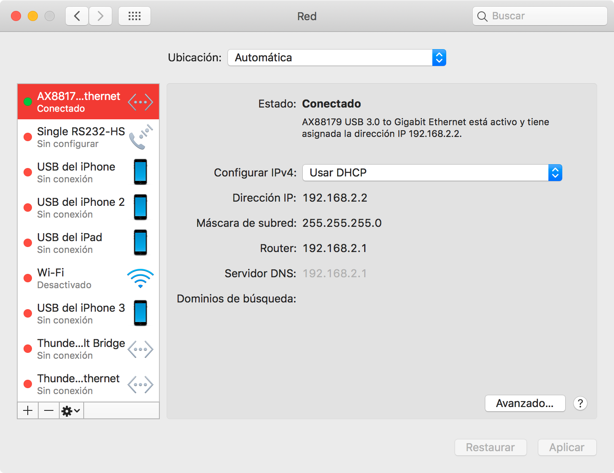This screenshot has height=473, width=614.
Task: Select USB del iPhone 2 service
Action: click(88, 208)
